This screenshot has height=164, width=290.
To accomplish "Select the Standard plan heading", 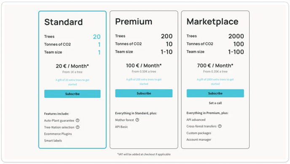I will pyautogui.click(x=63, y=22).
